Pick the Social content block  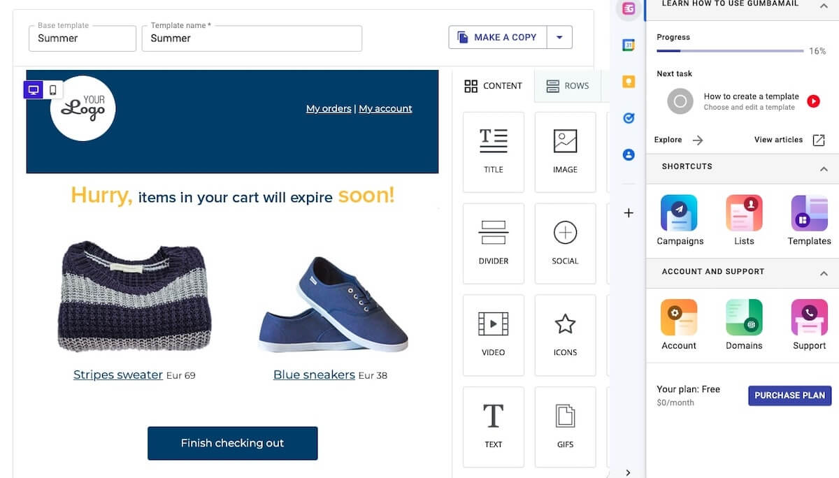(565, 243)
